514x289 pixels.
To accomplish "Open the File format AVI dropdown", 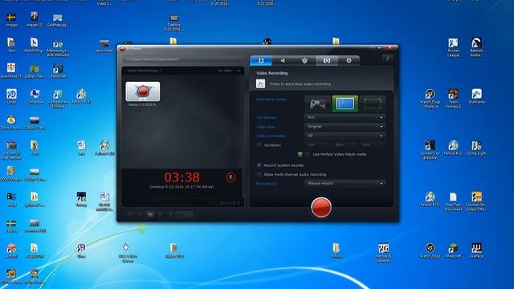I will pos(345,117).
